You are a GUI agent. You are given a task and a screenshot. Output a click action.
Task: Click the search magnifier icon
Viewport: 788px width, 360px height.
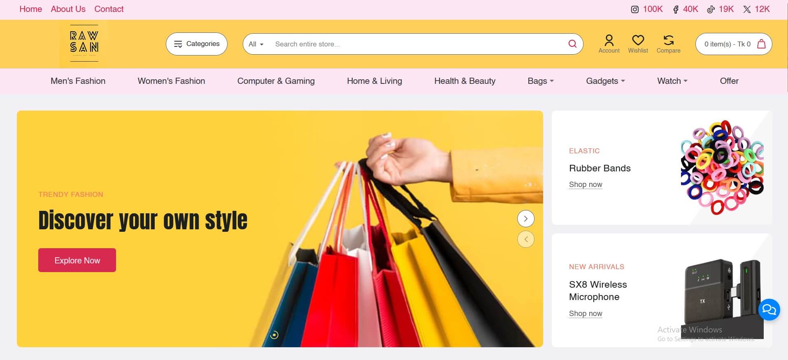tap(572, 44)
